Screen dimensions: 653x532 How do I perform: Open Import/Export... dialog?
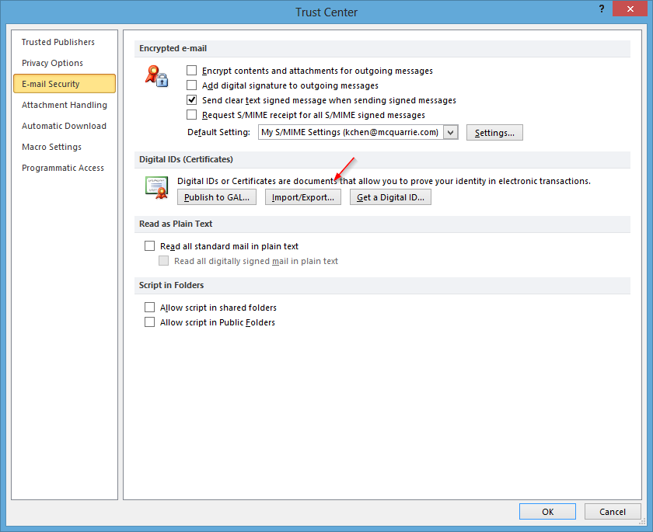[x=303, y=197]
